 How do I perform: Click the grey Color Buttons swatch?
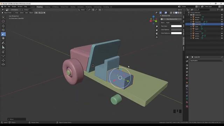coord(176,29)
